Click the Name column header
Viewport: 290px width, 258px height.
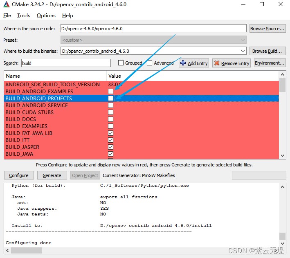pos(55,76)
